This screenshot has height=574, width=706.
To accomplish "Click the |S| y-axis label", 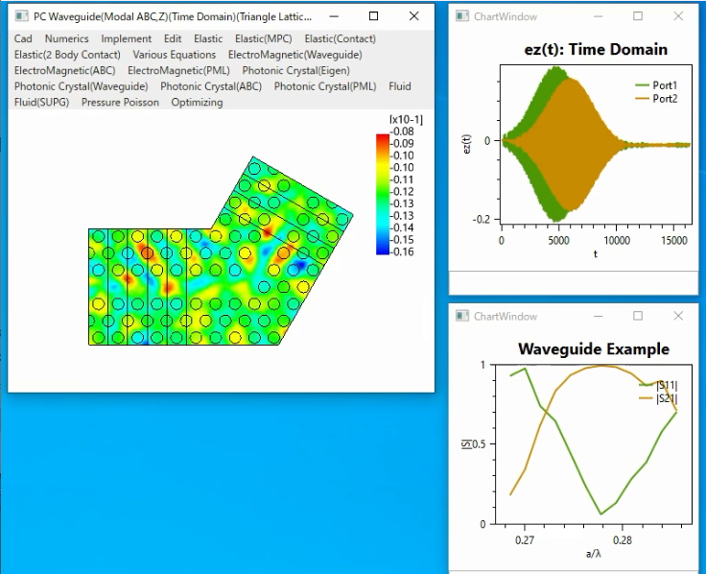I will coord(466,443).
